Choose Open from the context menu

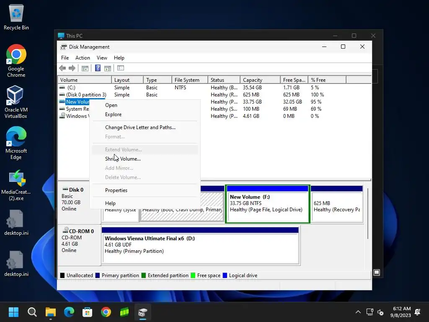pos(145,105)
